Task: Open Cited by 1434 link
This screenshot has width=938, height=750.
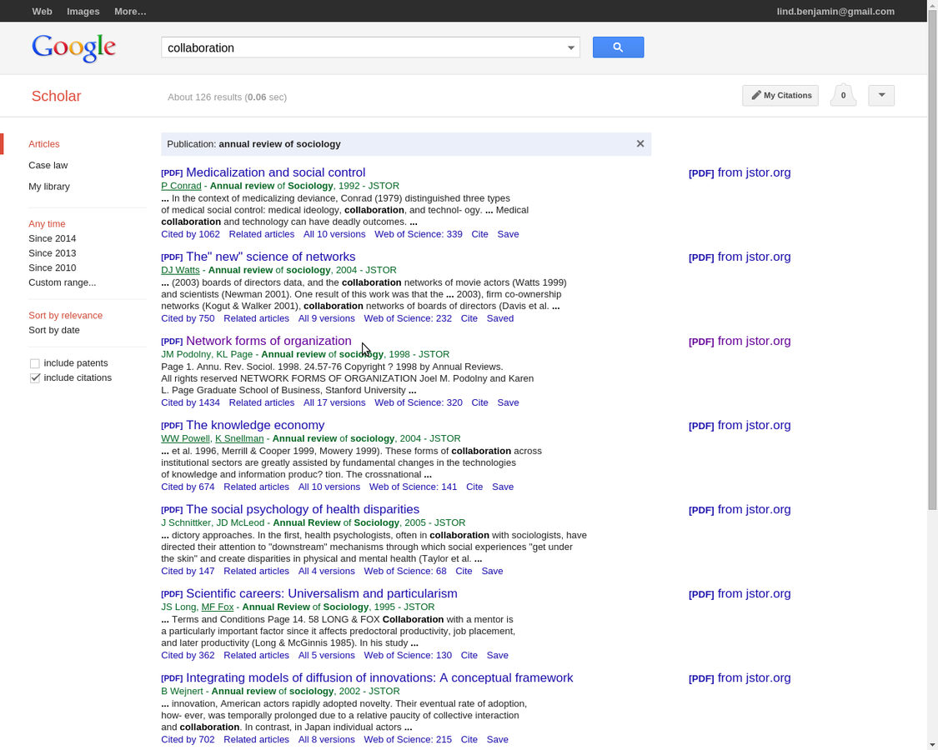Action: (190, 403)
